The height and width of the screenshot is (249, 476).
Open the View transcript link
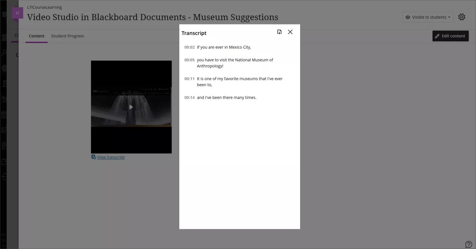click(110, 157)
